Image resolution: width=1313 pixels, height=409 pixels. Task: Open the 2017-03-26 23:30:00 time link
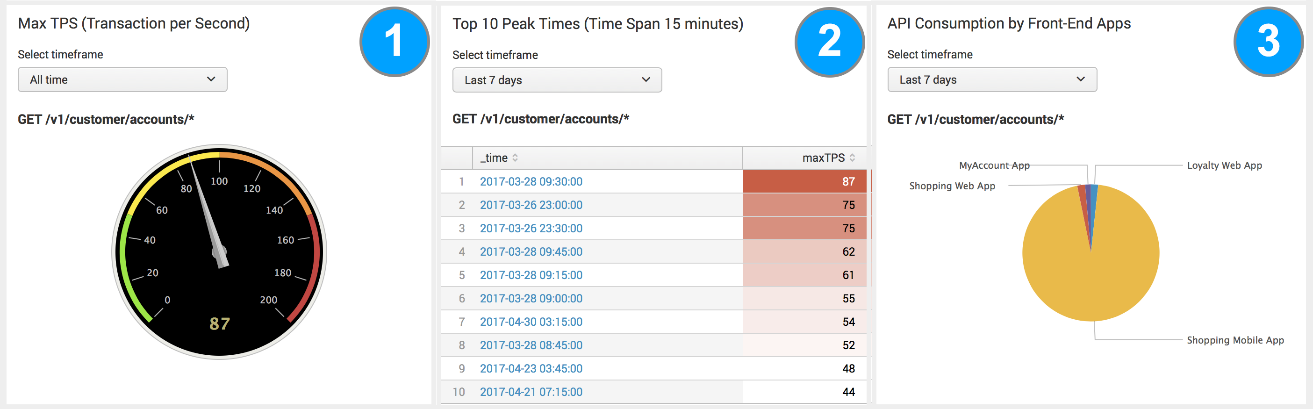point(531,229)
